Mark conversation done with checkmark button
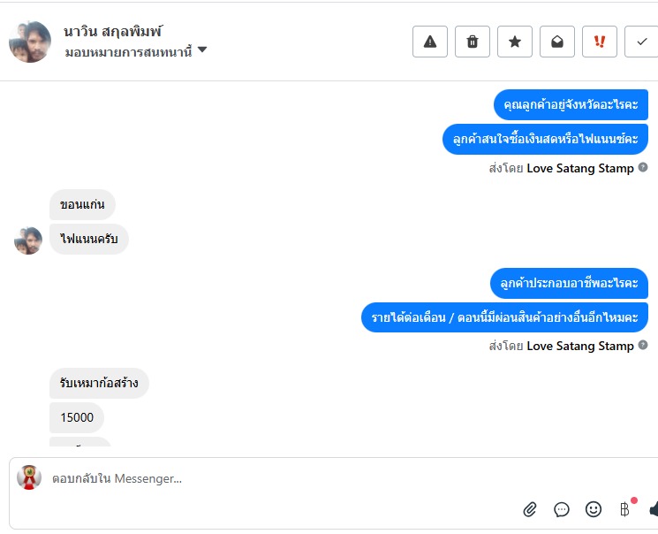 (x=641, y=42)
